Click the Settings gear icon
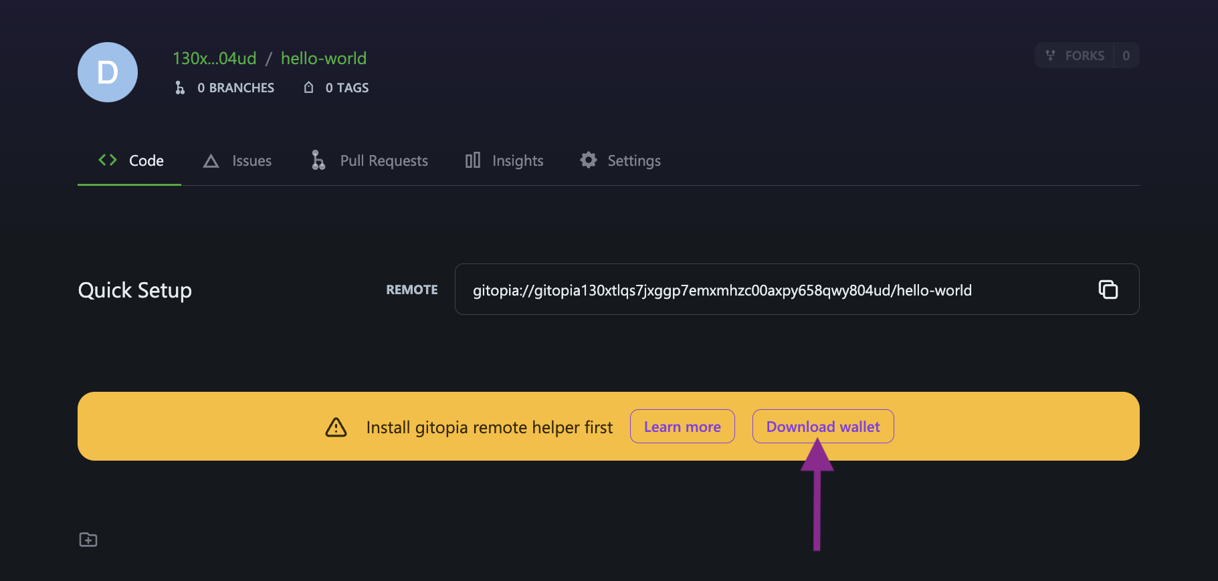The width and height of the screenshot is (1218, 581). pos(589,160)
